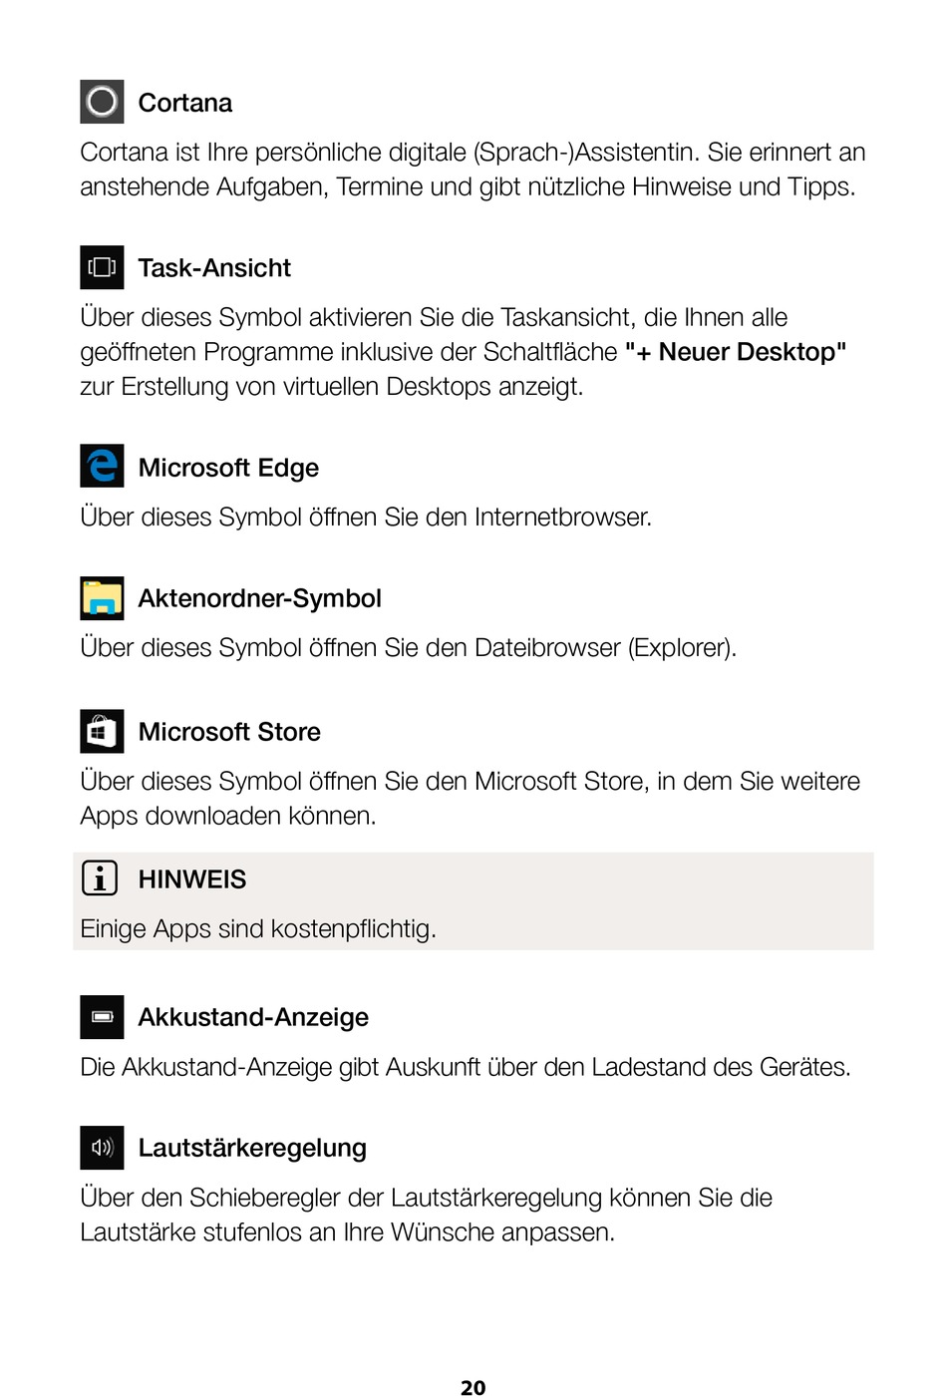This screenshot has height=1398, width=947.
Task: Select the Cortana heading
Action: (185, 103)
